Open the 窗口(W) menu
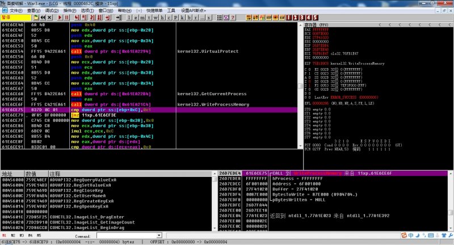 pyautogui.click(x=106, y=10)
